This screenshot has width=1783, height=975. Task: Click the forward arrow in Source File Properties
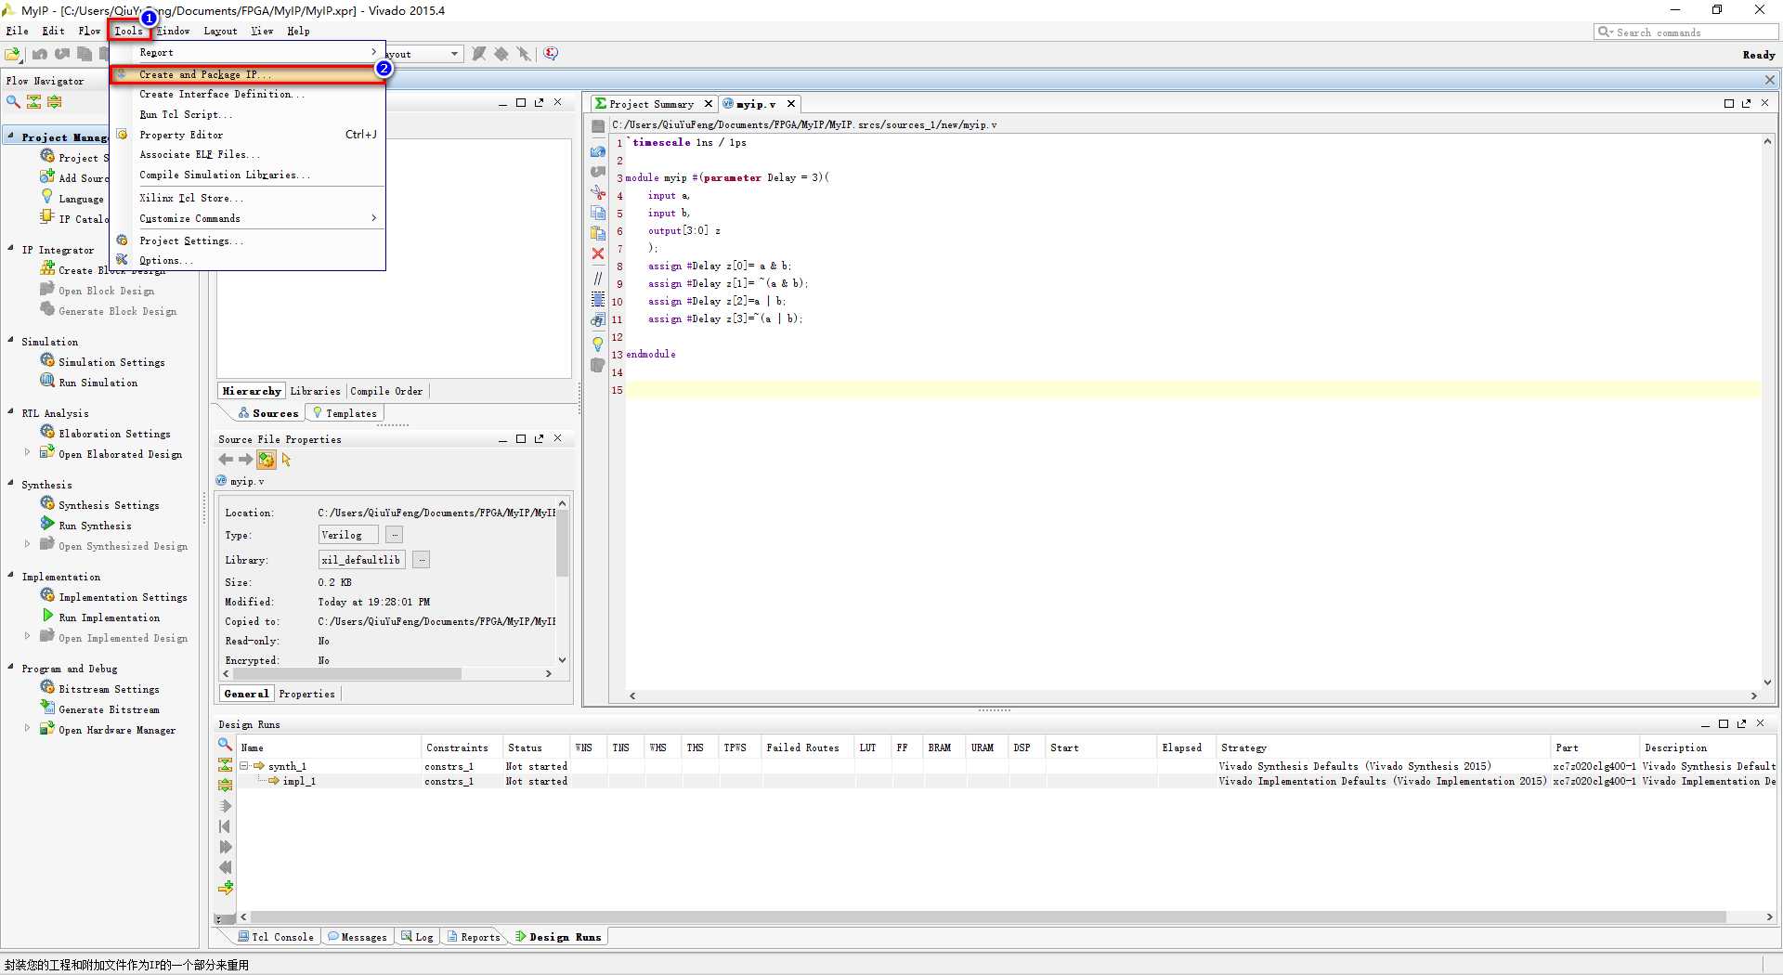coord(245,460)
